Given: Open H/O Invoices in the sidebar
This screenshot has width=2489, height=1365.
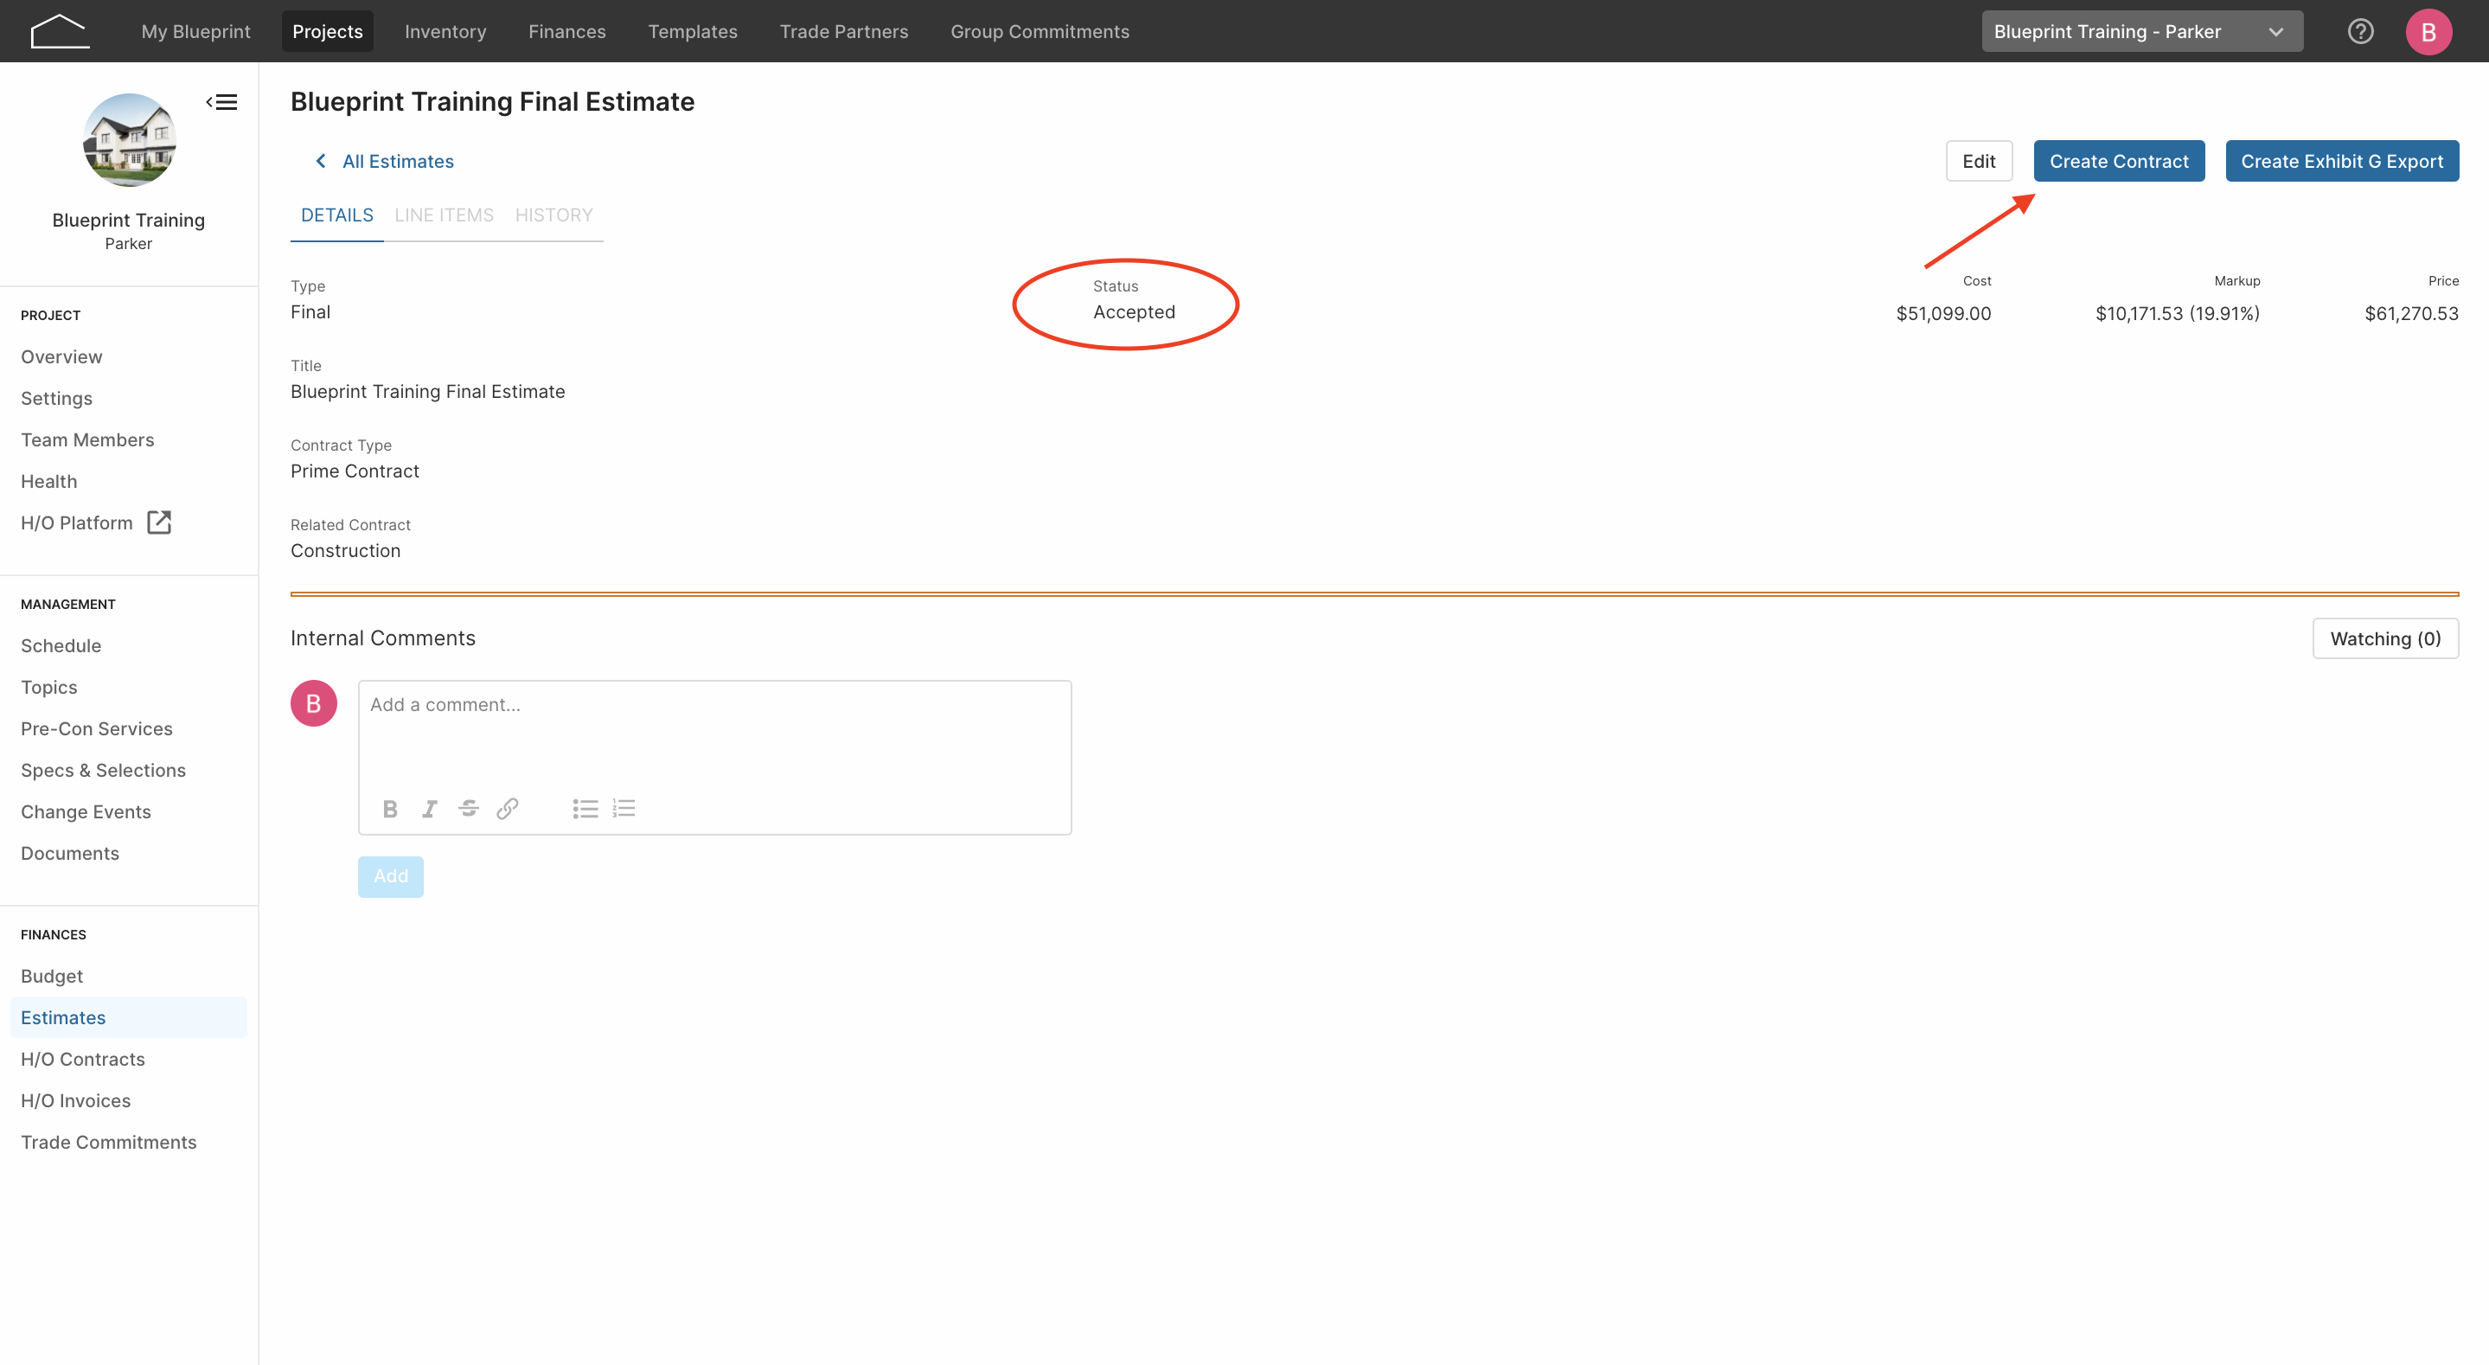Looking at the screenshot, I should click(75, 1101).
